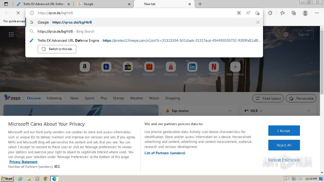Open the Shopping shortcut tile
This screenshot has width=324, height=182.
pos(171,69)
